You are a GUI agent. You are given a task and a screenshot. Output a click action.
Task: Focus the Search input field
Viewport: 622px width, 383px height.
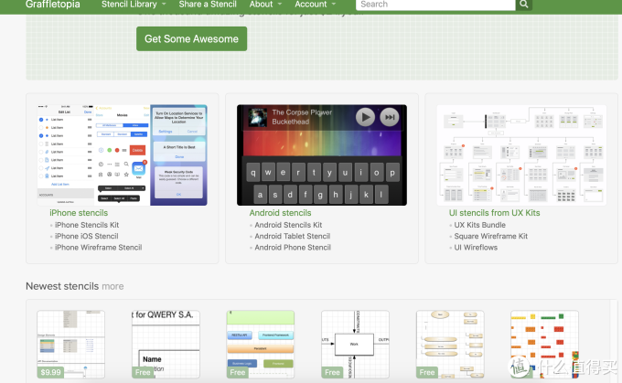point(435,5)
